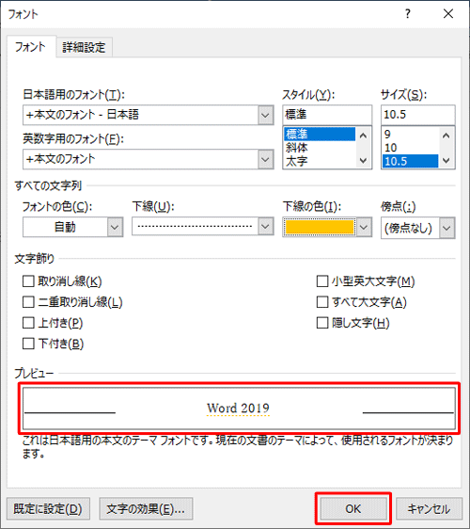This screenshot has height=529, width=470.
Task: Enable 二重取り消し線 checkbox
Action: coord(28,302)
